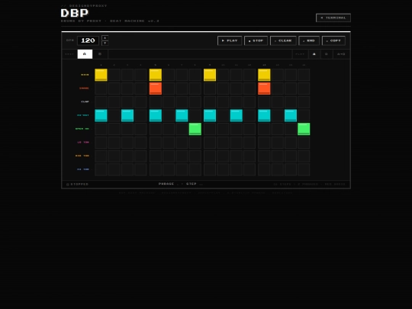Click the DBP logo title

click(x=75, y=13)
